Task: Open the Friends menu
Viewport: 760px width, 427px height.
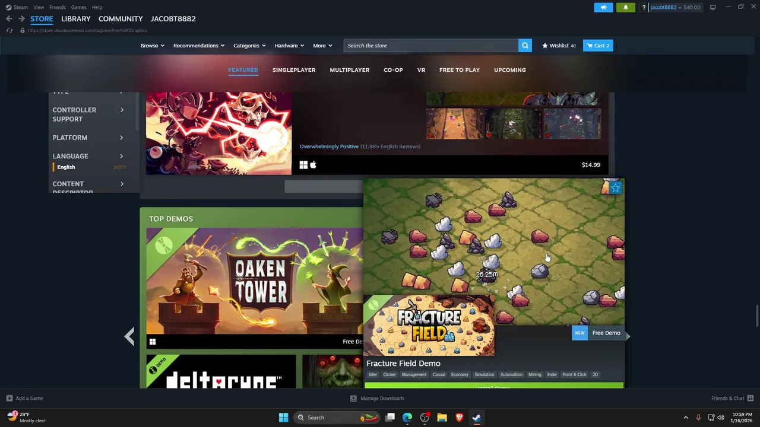Action: [58, 7]
